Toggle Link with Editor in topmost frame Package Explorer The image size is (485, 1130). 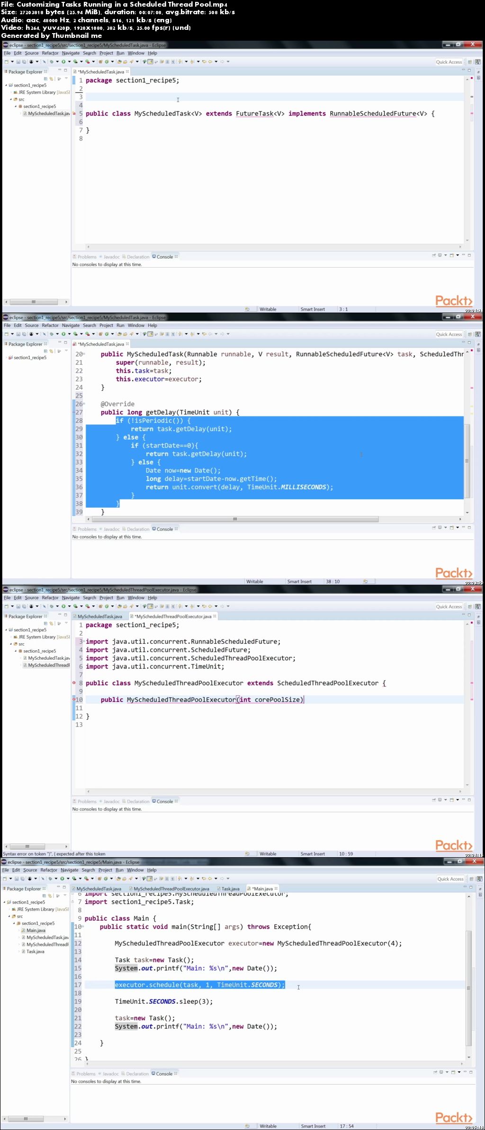pos(51,79)
